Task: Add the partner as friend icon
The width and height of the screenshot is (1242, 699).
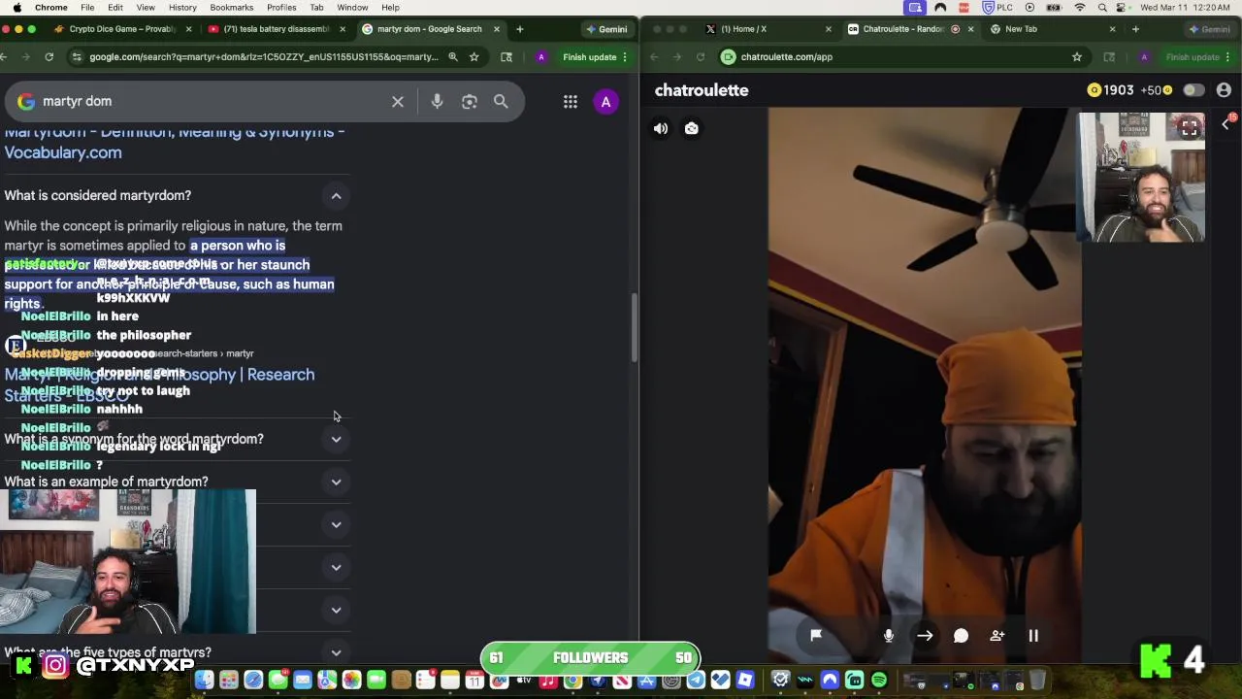Action: tap(997, 635)
